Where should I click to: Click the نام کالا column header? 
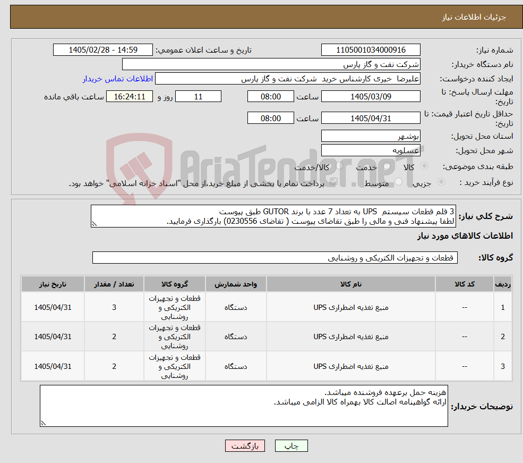tap(351, 284)
